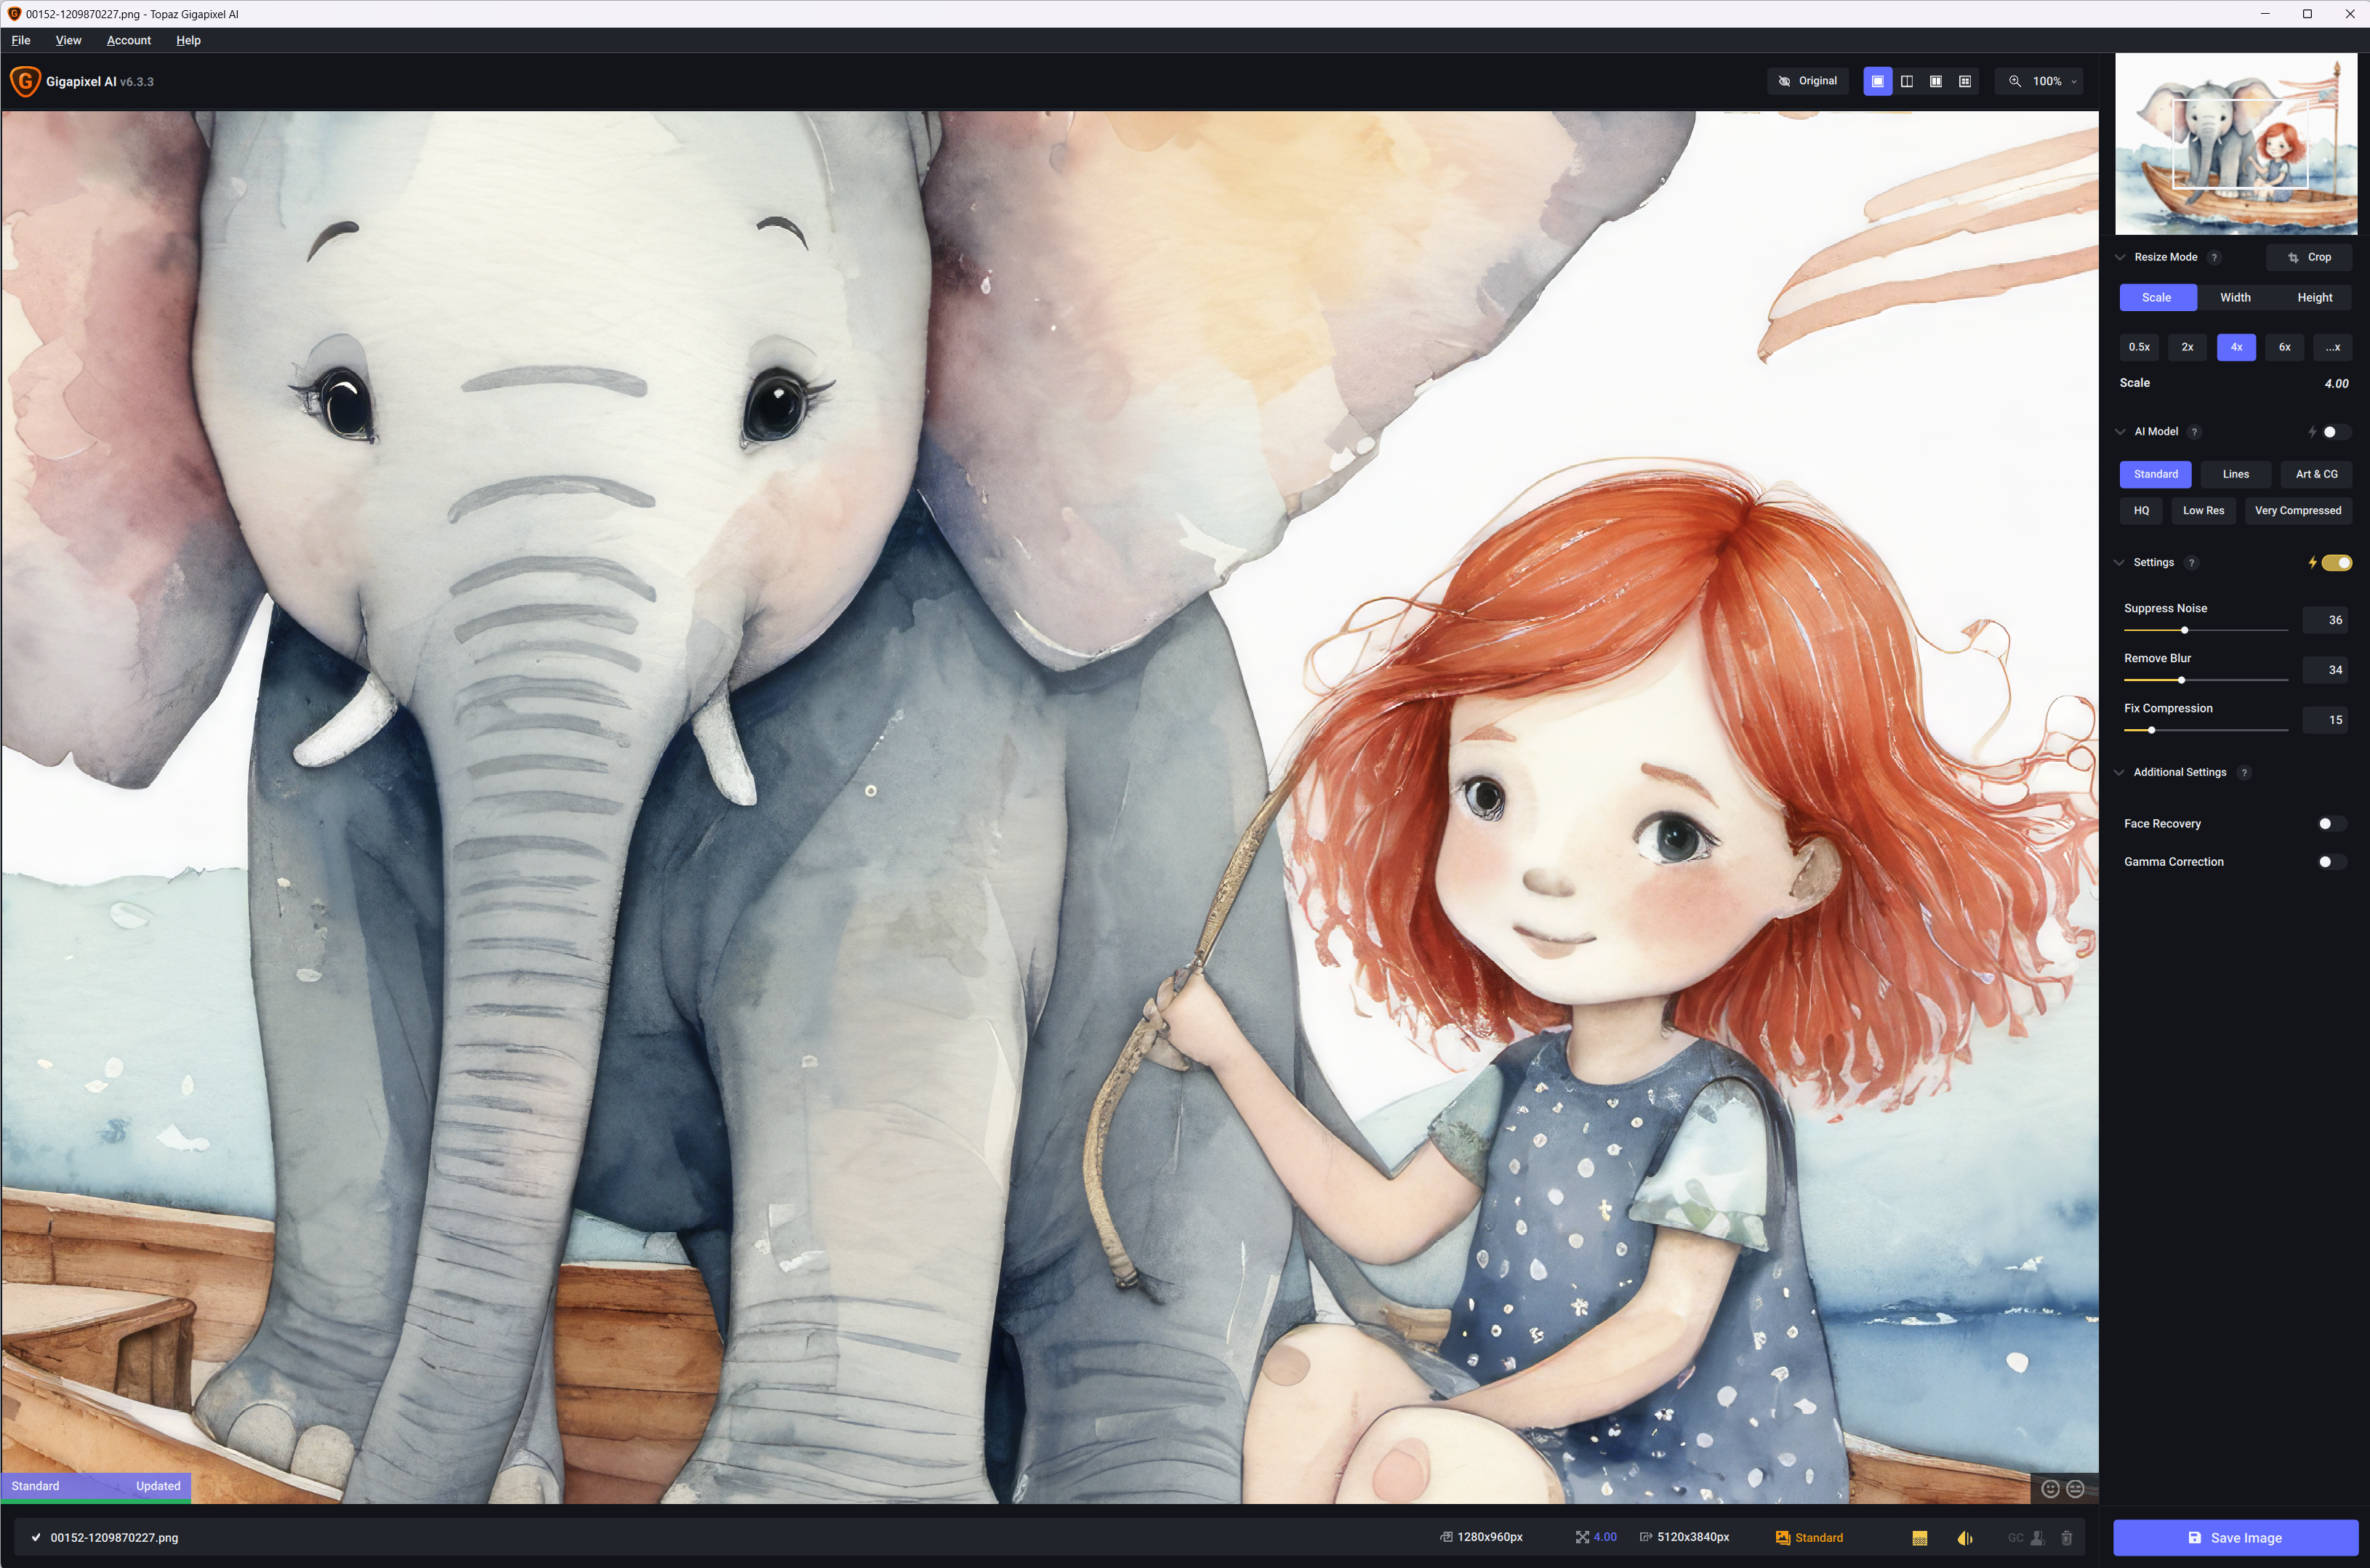Open the 100% zoom level dropdown
This screenshot has width=2370, height=1568.
click(2046, 81)
